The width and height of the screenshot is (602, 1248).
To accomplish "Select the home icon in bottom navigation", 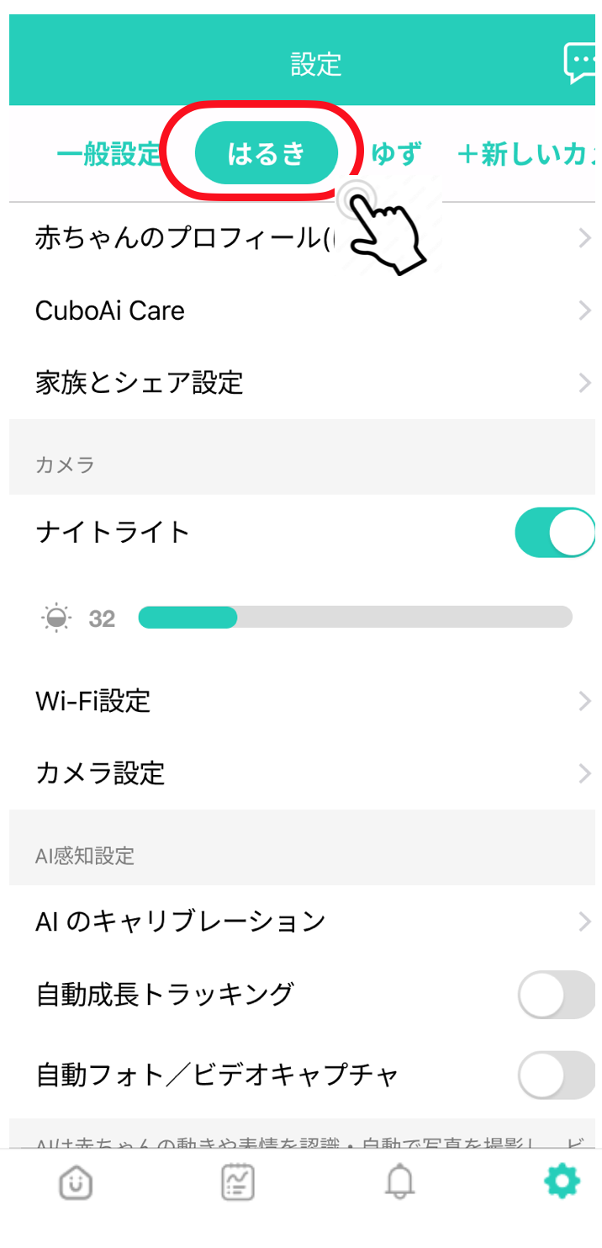I will click(74, 1181).
